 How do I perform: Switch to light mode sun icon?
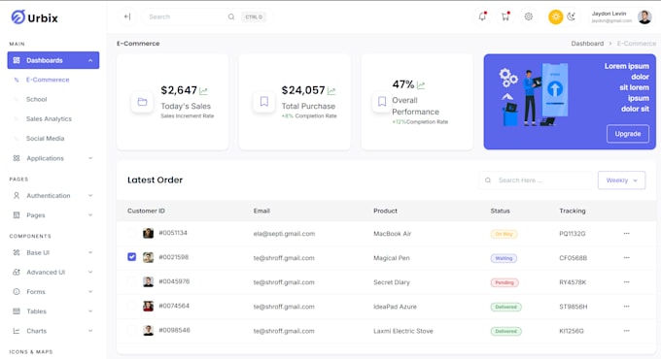tap(556, 16)
